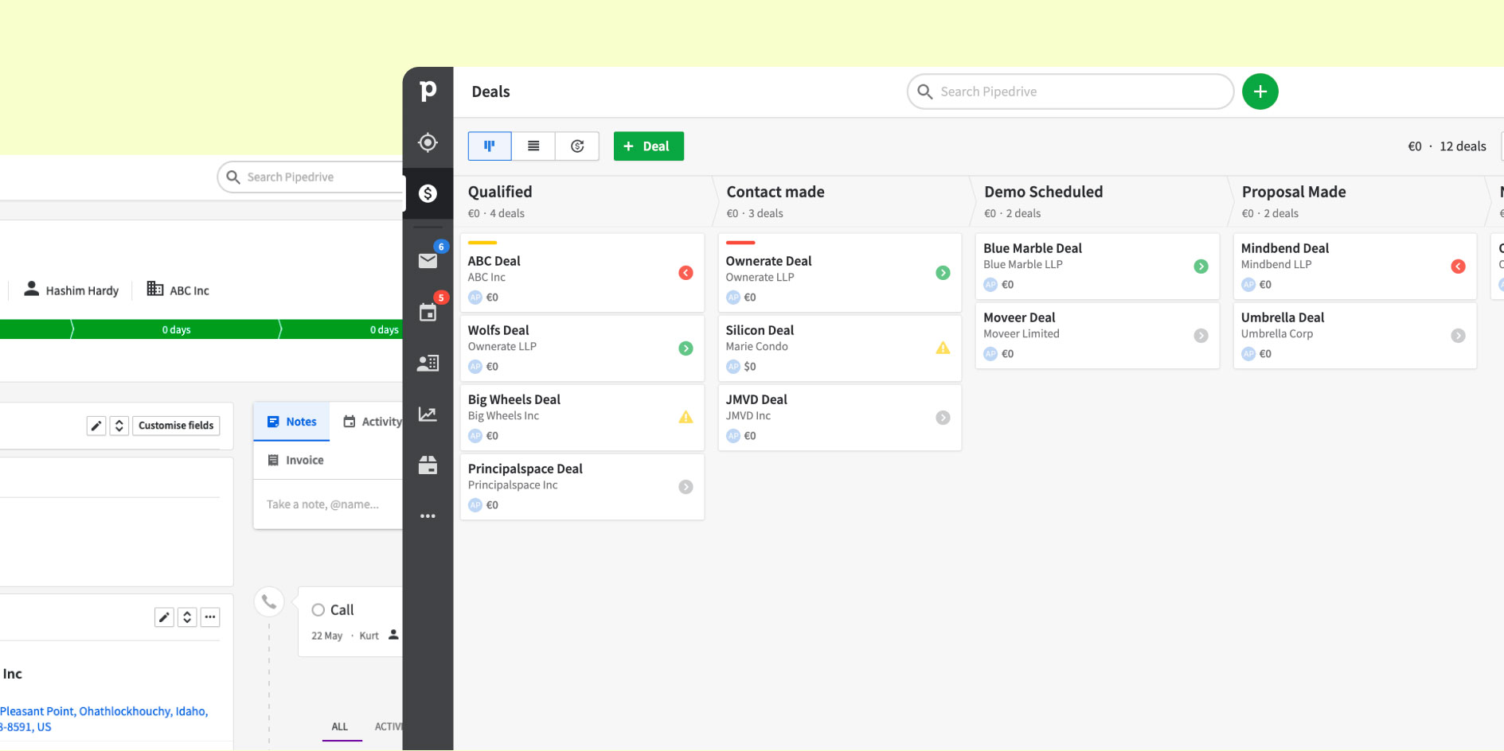The image size is (1504, 751).
Task: Click the green plus quick-add button
Action: coord(1260,91)
